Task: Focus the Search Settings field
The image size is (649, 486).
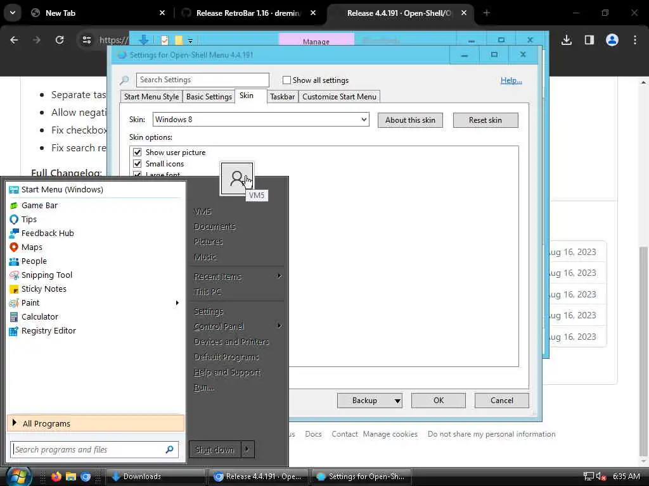Action: coord(203,80)
